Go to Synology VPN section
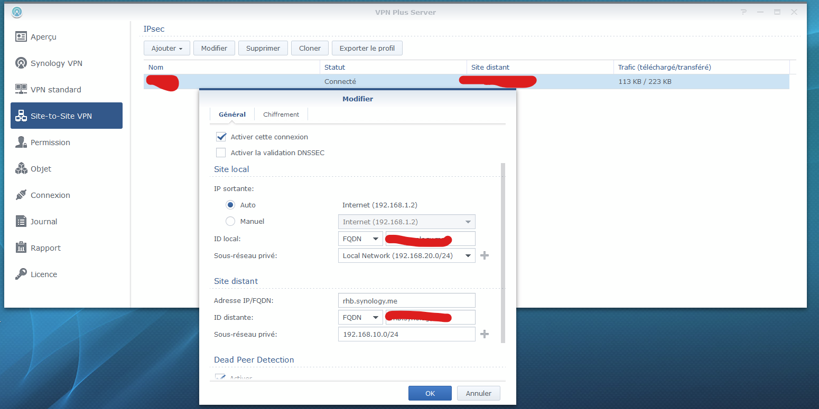 tap(67, 63)
